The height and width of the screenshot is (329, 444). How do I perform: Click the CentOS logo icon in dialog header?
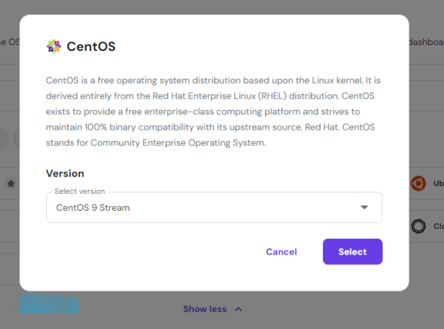coord(54,47)
